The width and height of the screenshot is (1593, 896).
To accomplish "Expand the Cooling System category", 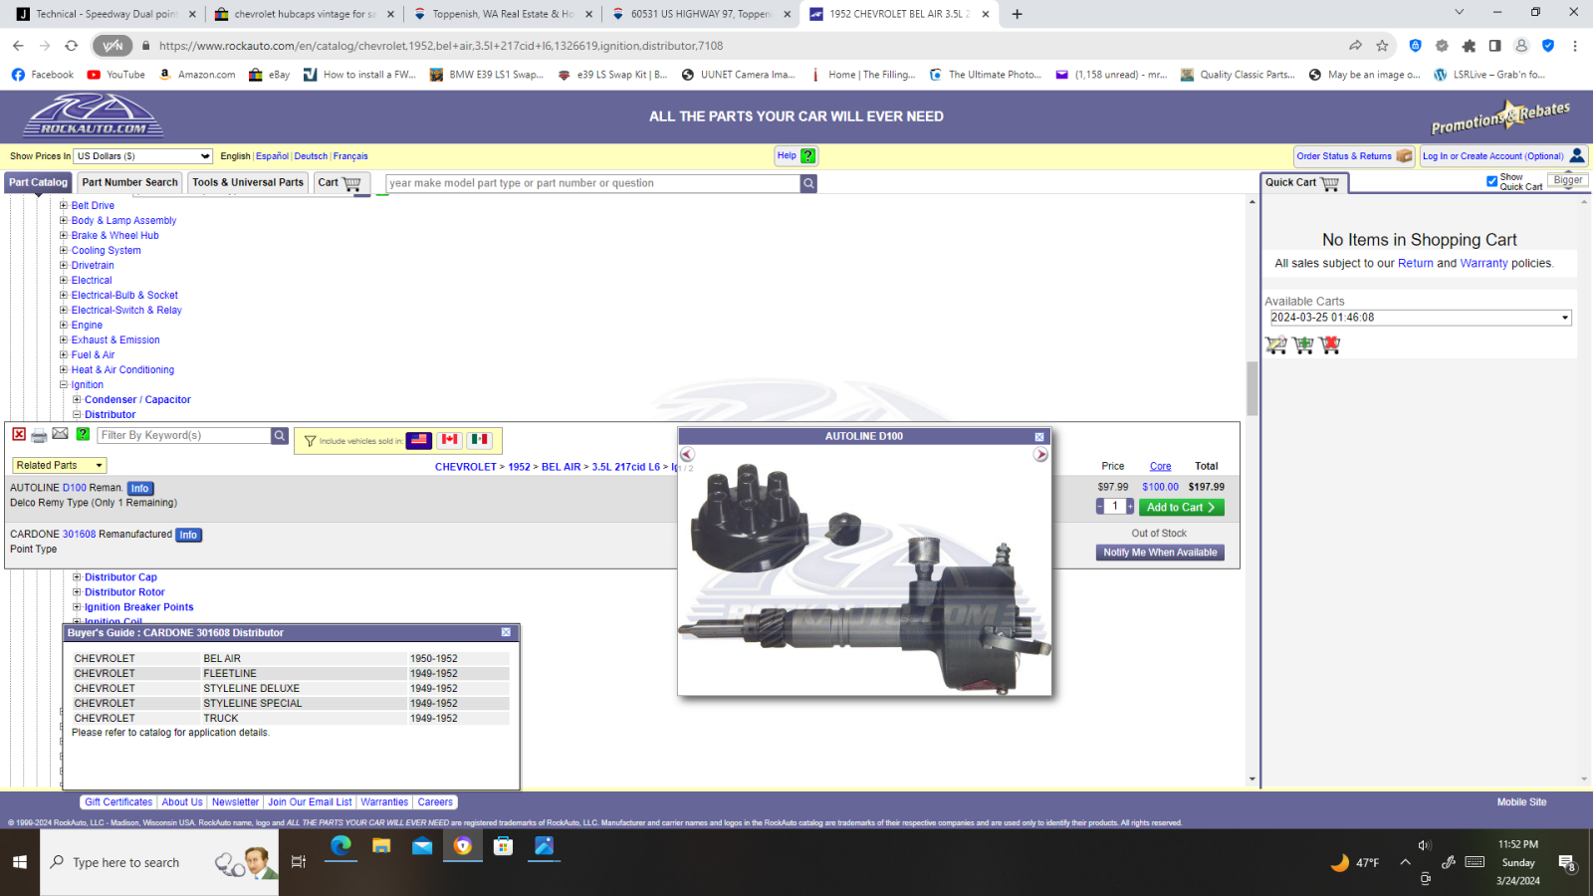I will click(x=64, y=251).
